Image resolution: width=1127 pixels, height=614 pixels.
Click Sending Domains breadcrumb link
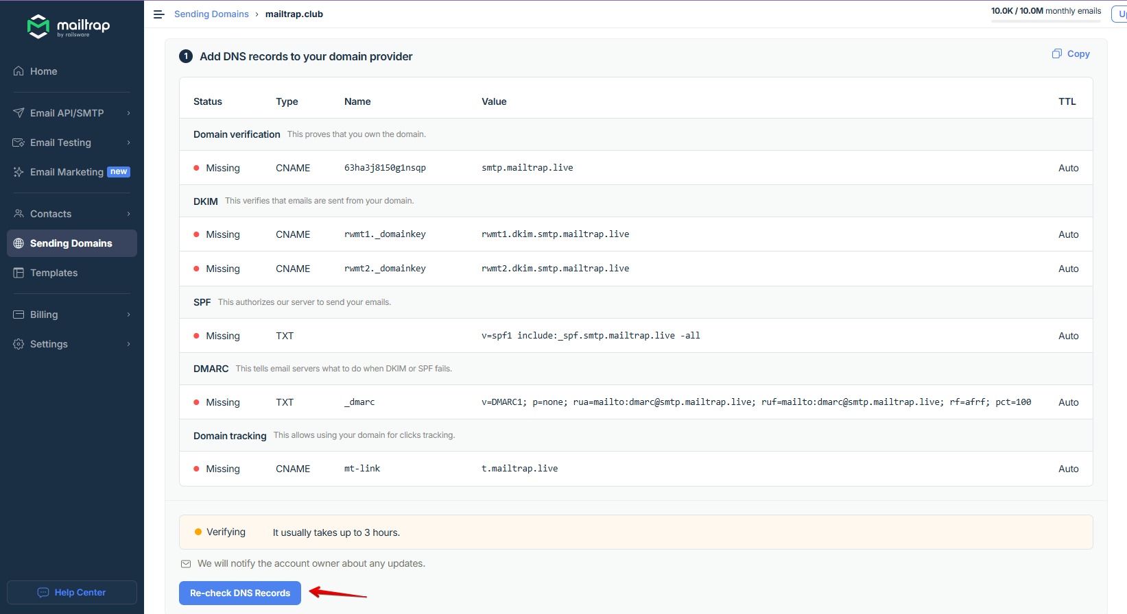pos(211,14)
